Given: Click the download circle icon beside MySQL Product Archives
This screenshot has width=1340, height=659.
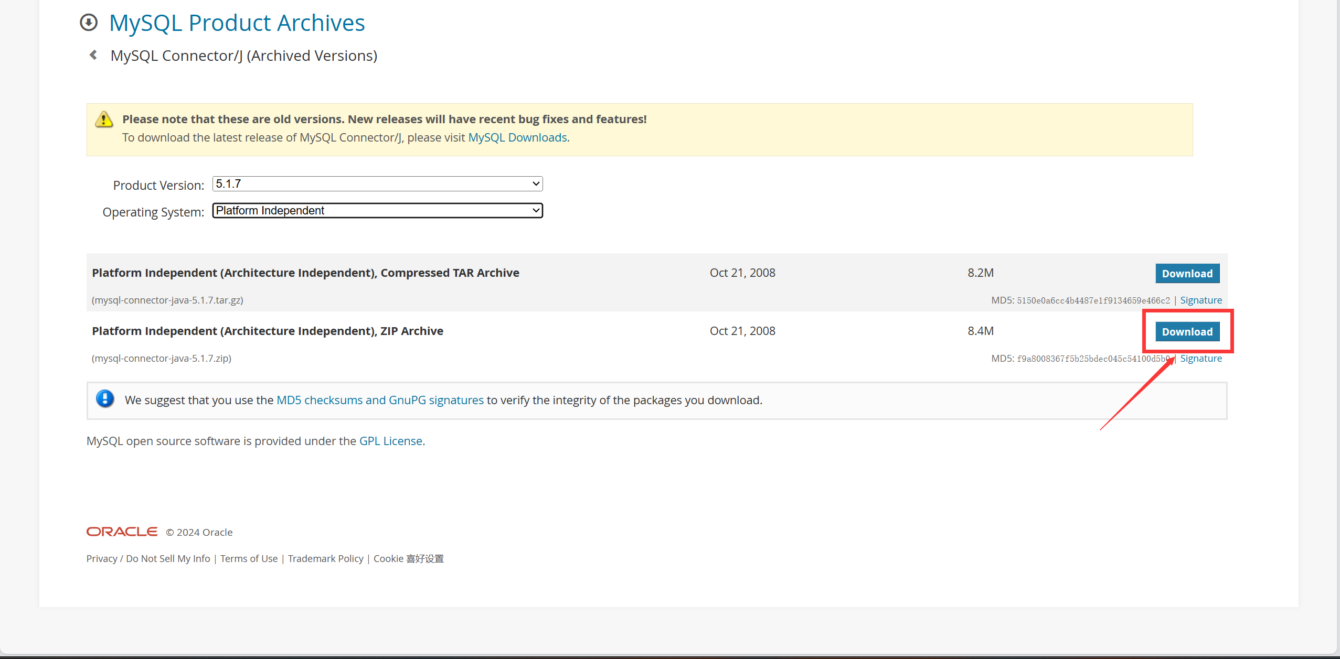Looking at the screenshot, I should (x=89, y=23).
